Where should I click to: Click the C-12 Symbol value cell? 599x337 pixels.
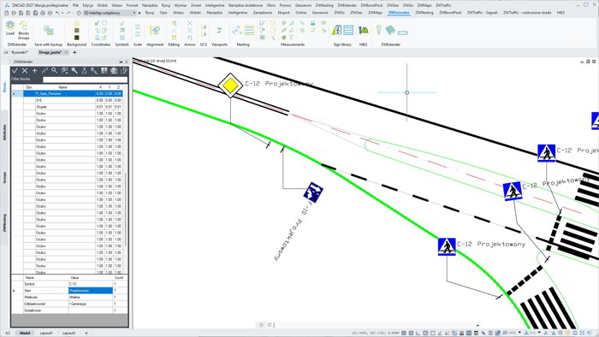pyautogui.click(x=91, y=284)
